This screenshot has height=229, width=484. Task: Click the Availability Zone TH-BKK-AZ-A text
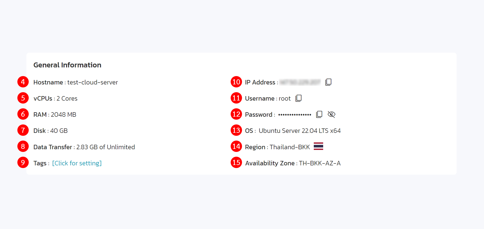(x=293, y=163)
